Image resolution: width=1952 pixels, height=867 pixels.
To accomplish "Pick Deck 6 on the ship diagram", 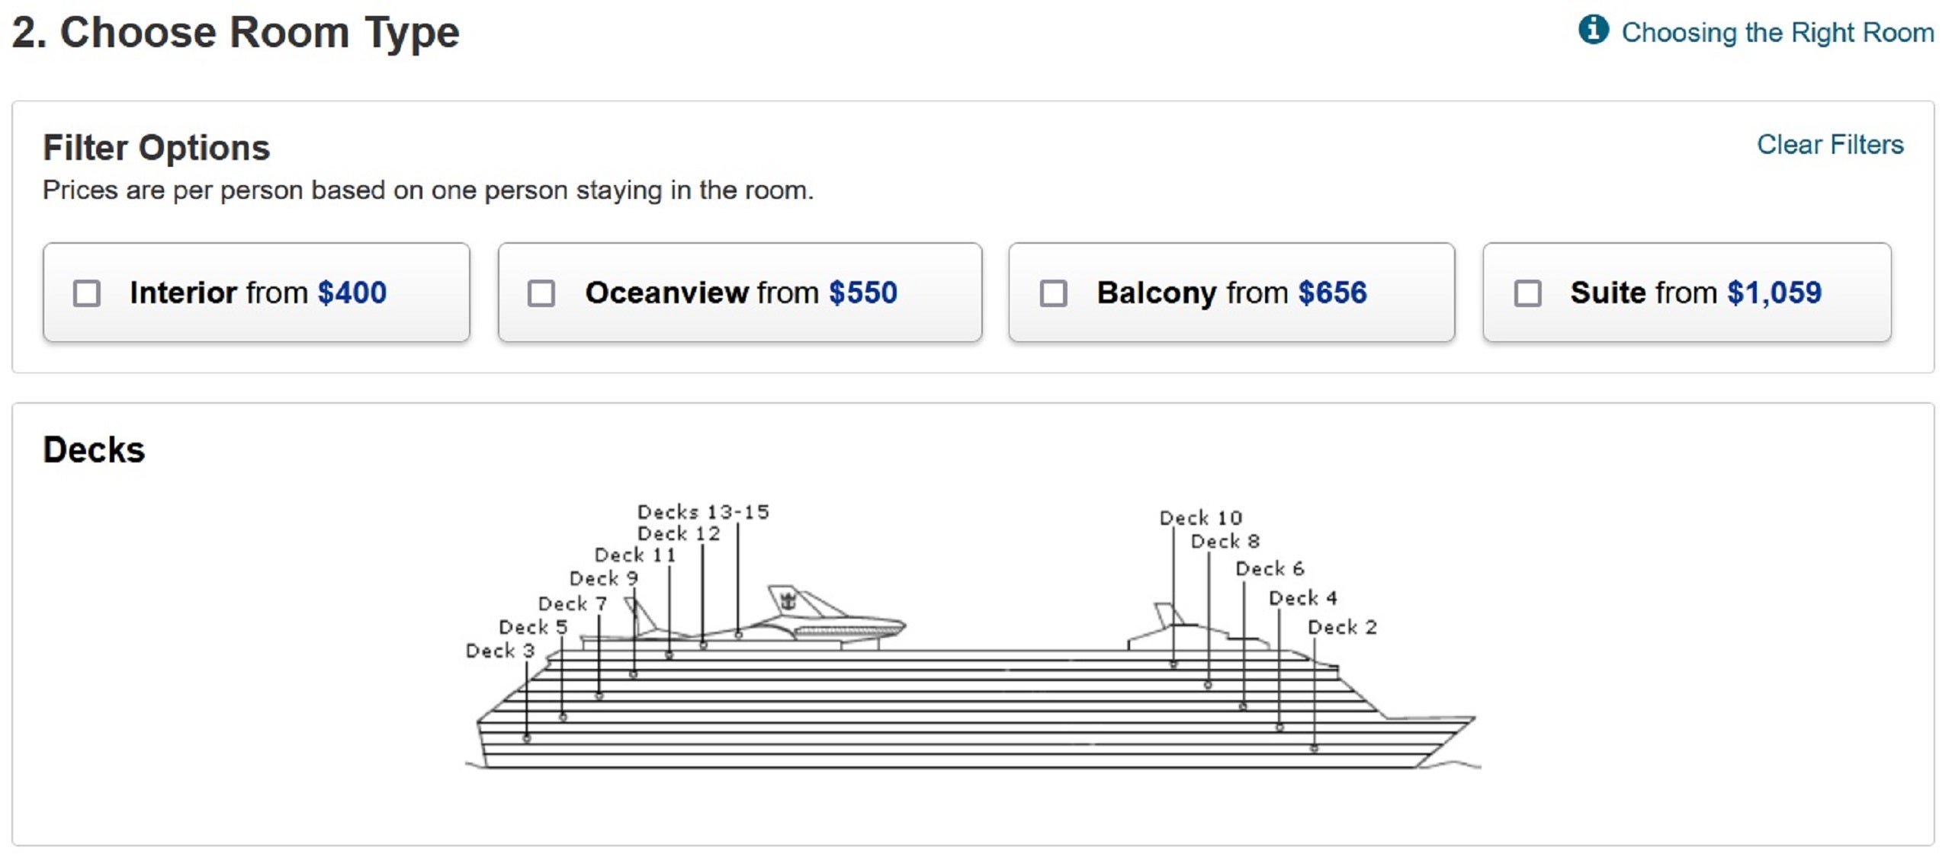I will [x=1270, y=569].
